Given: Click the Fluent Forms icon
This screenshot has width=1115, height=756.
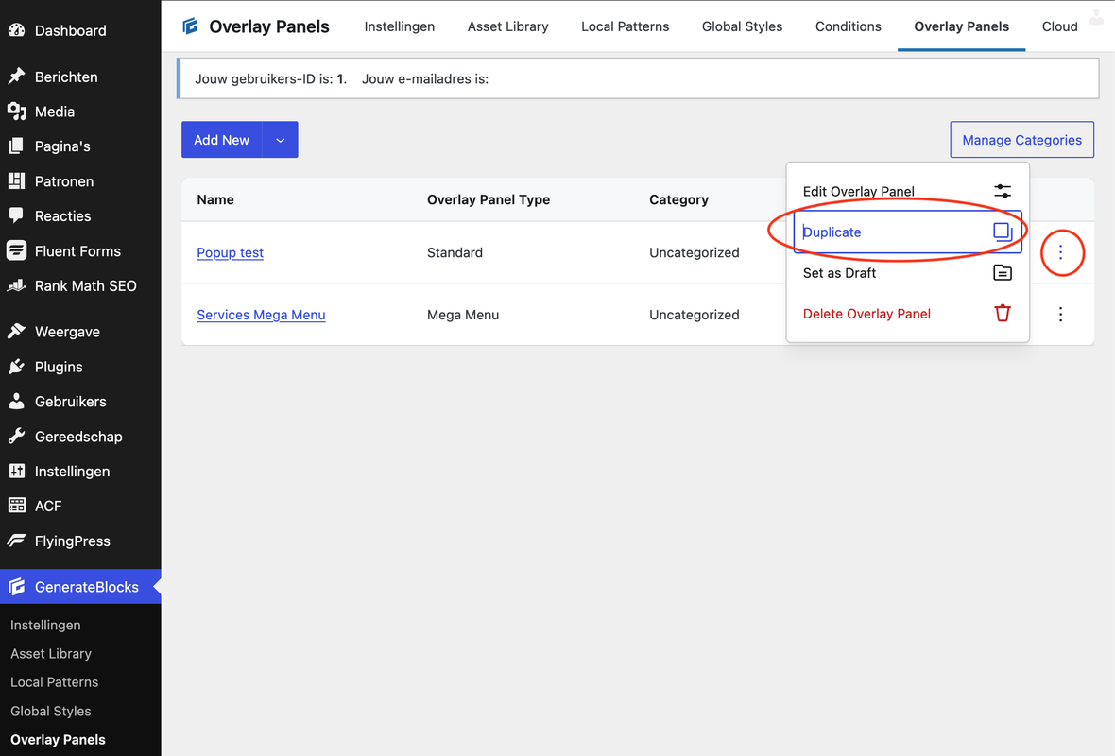Looking at the screenshot, I should point(16,250).
